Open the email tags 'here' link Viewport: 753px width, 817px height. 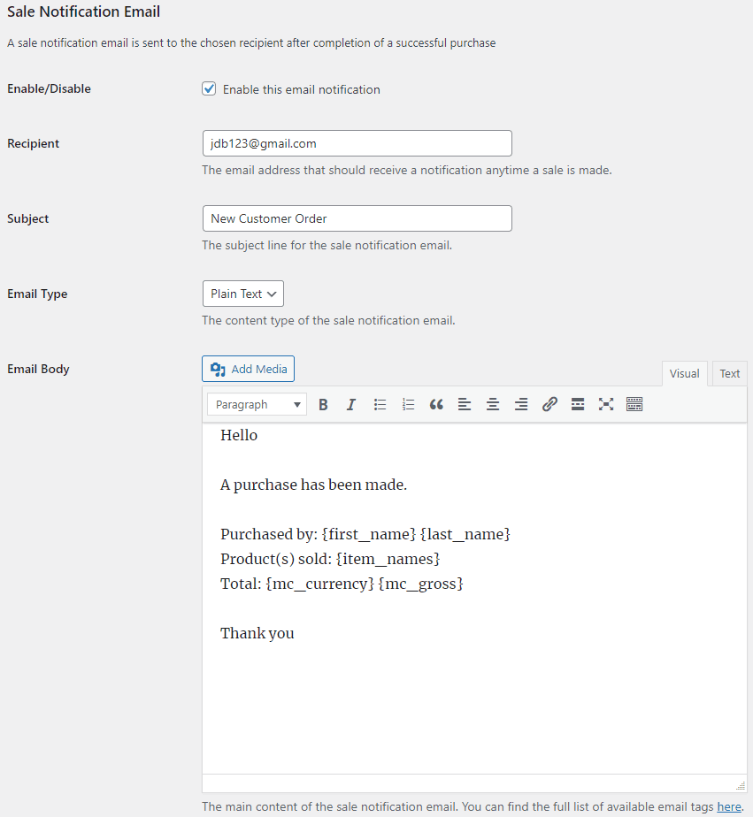[x=728, y=806]
